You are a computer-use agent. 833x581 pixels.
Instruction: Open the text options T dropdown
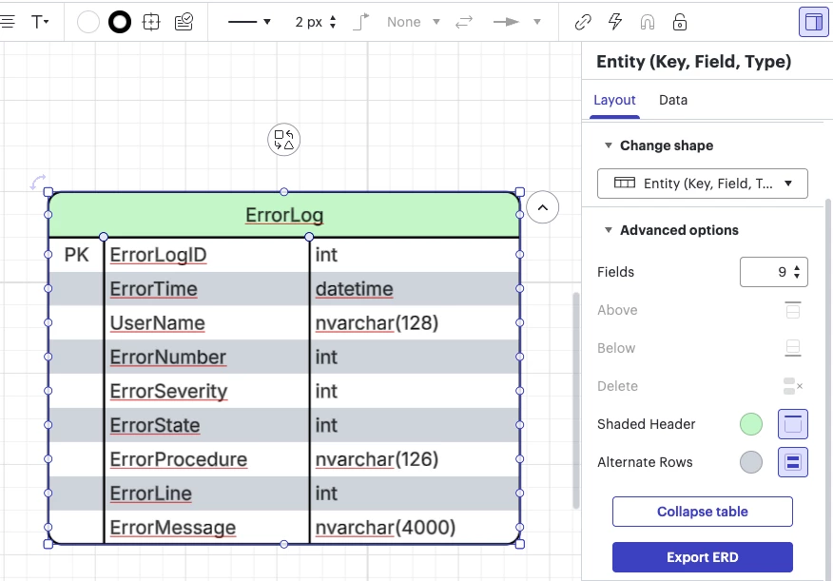tap(40, 22)
